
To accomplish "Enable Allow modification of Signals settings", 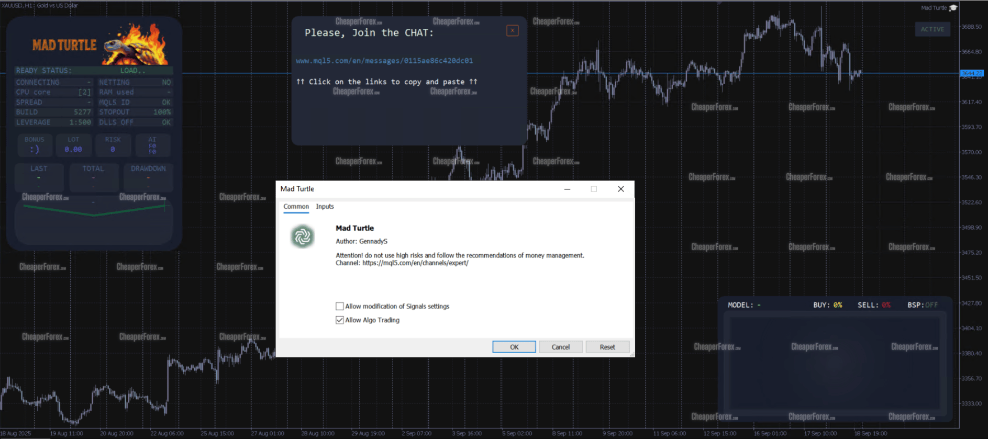I will tap(340, 307).
